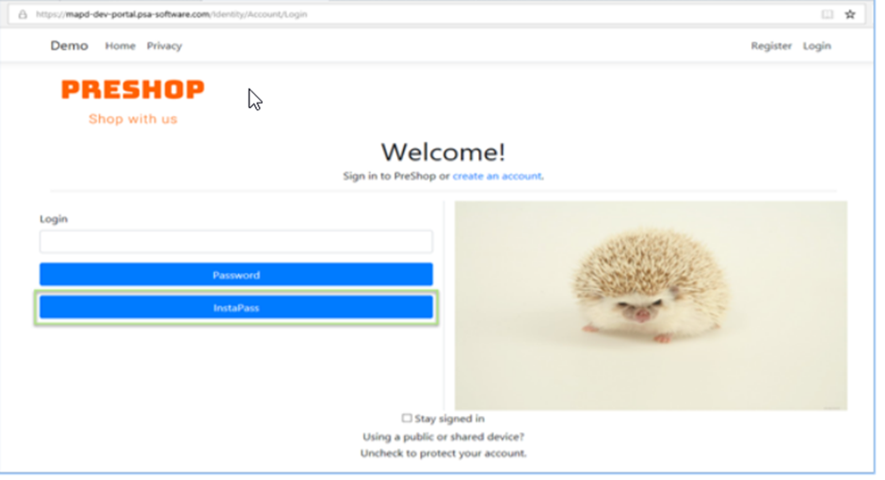Screen dimensions: 885x480
Task: Focus the Login text input field
Action: (235, 242)
